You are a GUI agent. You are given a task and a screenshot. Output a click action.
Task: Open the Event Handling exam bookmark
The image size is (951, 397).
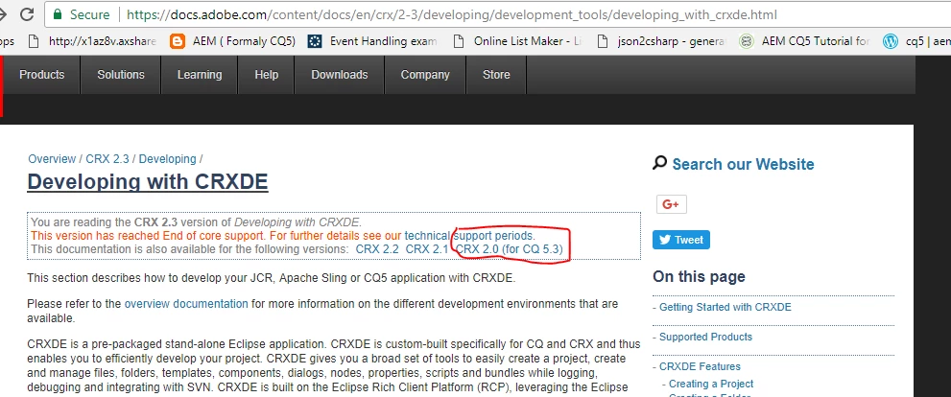pos(372,41)
